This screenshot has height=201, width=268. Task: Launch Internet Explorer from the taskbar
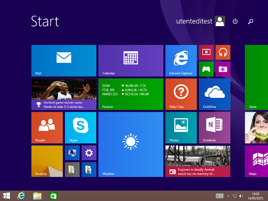pyautogui.click(x=21, y=196)
